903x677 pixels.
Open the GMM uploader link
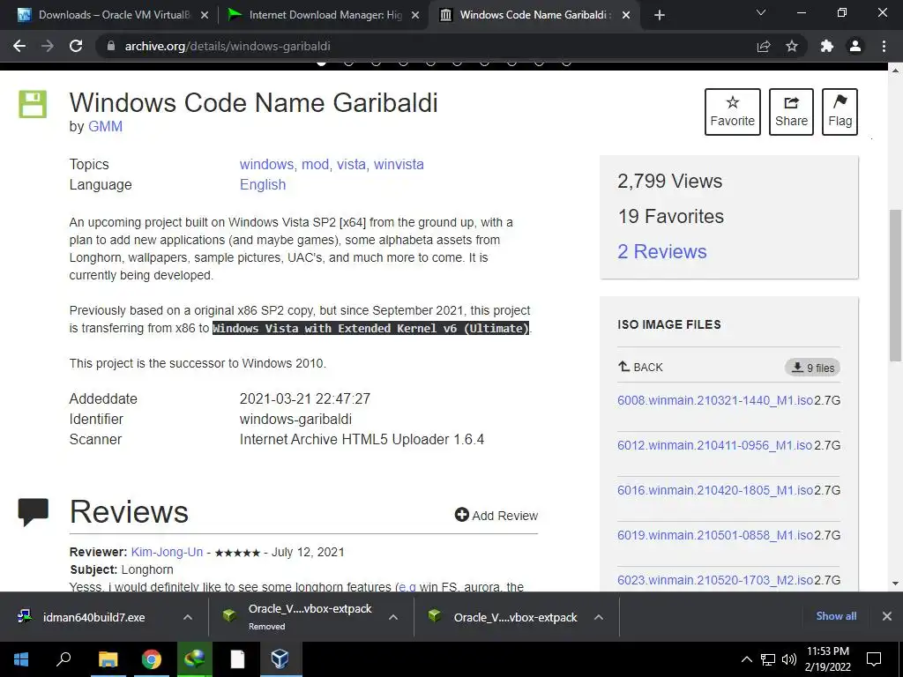click(x=106, y=127)
